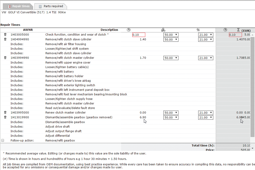Tick the Remove/refit gearbox follow-up checkbox
The height and width of the screenshot is (170, 255).
(3, 140)
